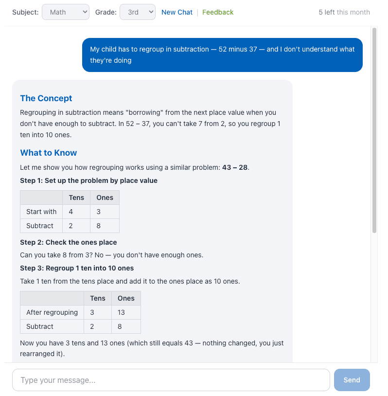Click the chat's vertical scrollbar thumb
Image resolution: width=388 pixels, height=396 pixels.
coord(374,130)
